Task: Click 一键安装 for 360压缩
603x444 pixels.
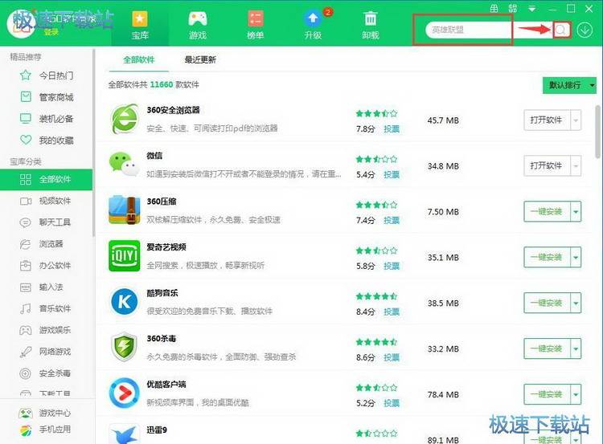Action: pos(548,212)
